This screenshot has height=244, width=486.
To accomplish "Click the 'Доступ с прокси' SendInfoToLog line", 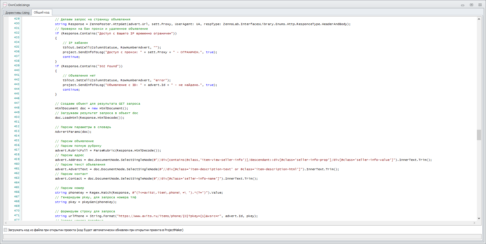I will (x=140, y=52).
